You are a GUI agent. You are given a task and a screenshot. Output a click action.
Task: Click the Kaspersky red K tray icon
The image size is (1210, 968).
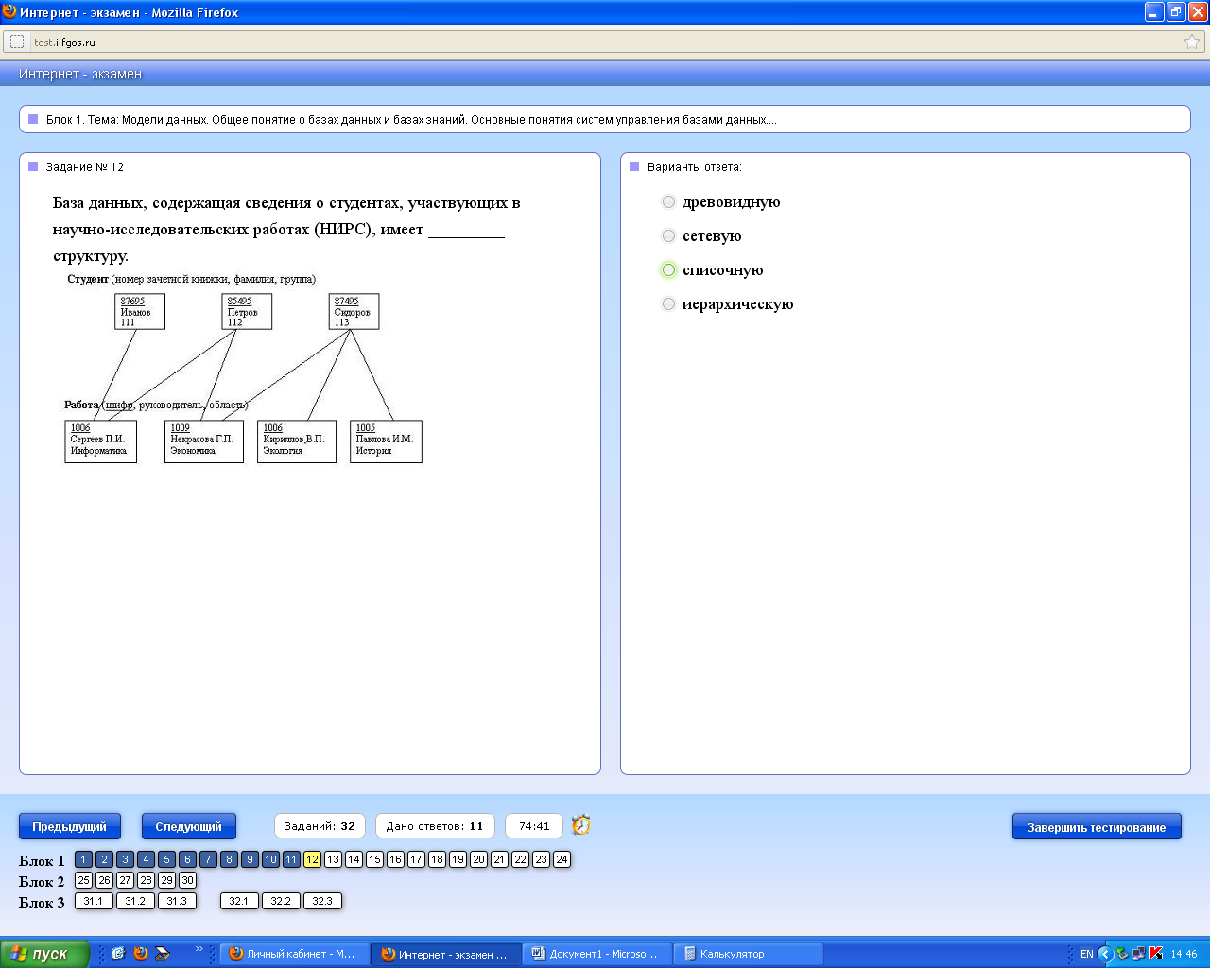1155,954
